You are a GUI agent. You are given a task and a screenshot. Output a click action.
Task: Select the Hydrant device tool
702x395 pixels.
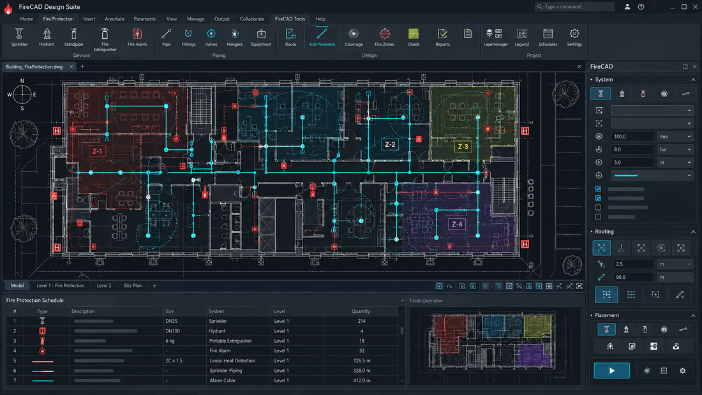(47, 38)
